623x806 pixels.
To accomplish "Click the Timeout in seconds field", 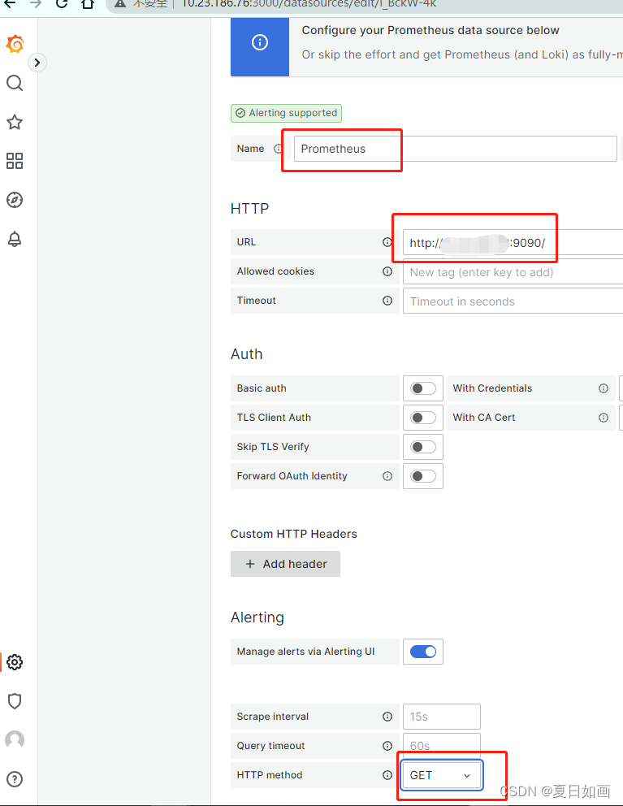I will pyautogui.click(x=512, y=301).
